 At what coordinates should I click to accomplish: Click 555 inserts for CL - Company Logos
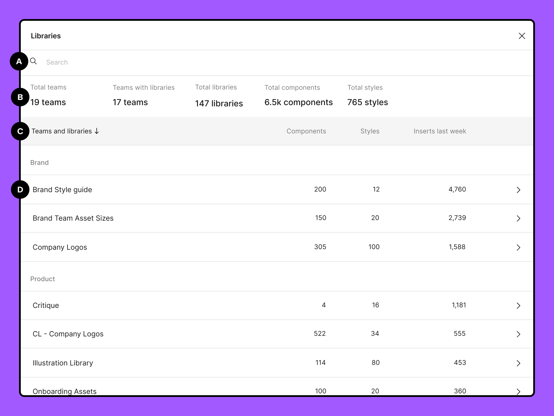[x=459, y=334]
